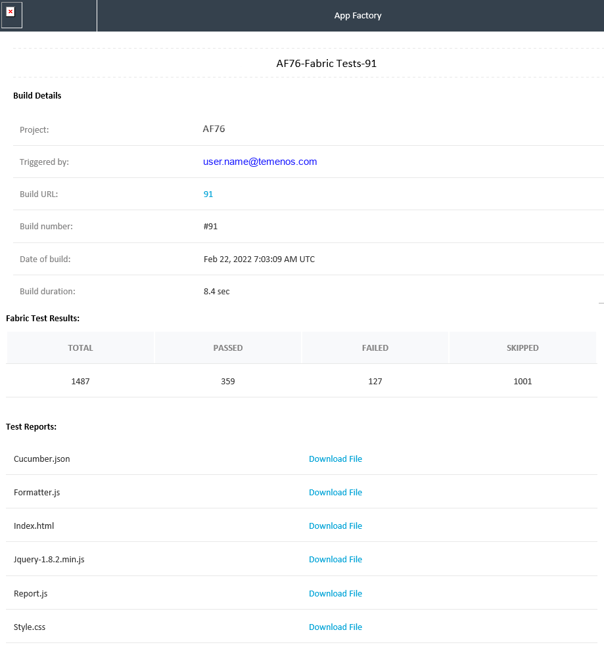Download Jquery-1.8.2.min.js file
Image resolution: width=604 pixels, height=651 pixels.
(x=335, y=560)
